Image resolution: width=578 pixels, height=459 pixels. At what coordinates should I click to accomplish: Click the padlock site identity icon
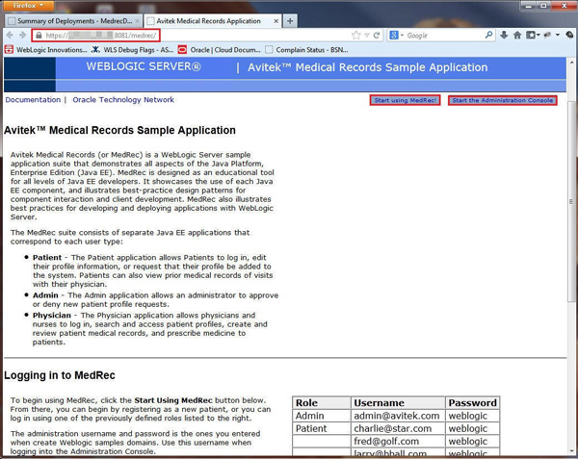click(x=39, y=36)
